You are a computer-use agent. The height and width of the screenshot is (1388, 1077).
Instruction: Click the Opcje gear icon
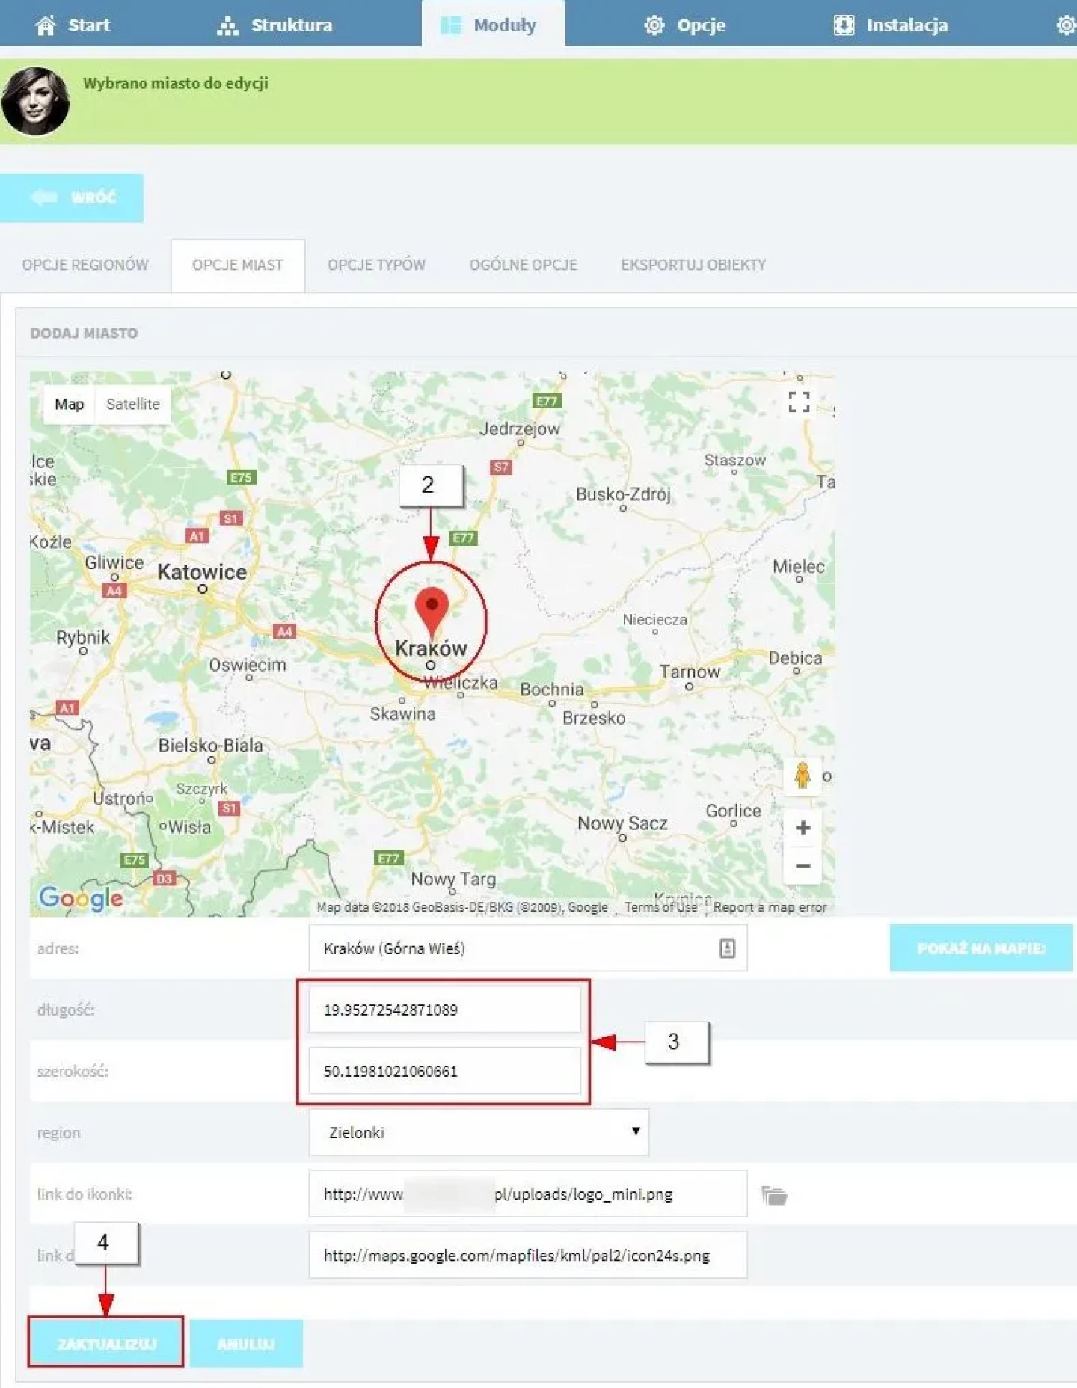654,25
